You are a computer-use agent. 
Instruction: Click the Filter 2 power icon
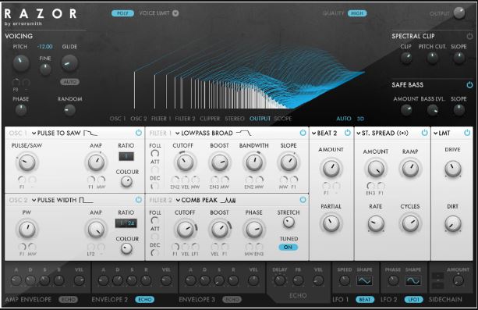click(x=303, y=199)
